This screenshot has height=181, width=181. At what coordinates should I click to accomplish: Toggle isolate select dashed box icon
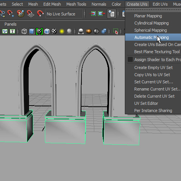point(115,31)
